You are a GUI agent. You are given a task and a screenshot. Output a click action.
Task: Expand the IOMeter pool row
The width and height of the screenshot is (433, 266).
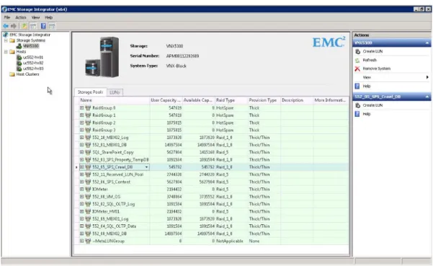point(81,189)
